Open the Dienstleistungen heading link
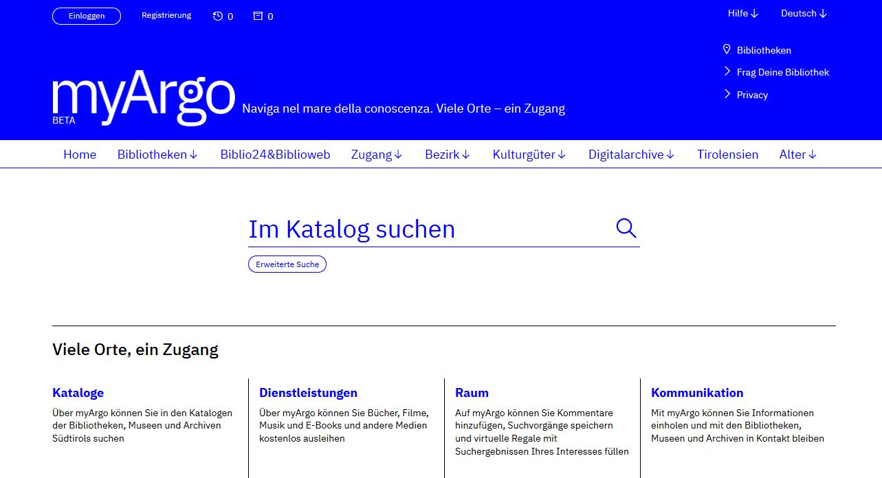Screen dimensions: 882x478 click(x=308, y=393)
